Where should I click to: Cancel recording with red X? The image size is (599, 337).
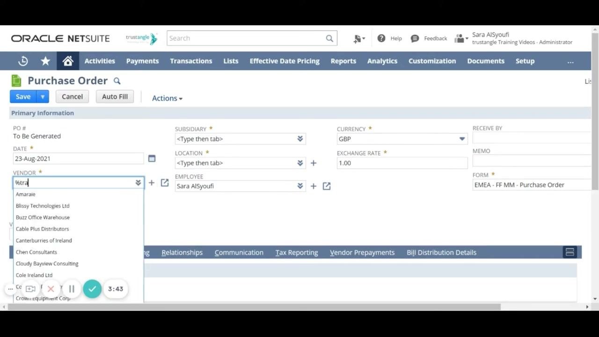51,289
